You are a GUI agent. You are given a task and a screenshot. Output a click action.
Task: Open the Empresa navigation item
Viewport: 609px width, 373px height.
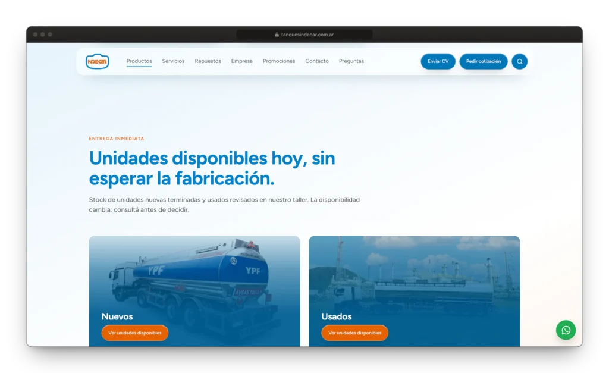(x=241, y=61)
